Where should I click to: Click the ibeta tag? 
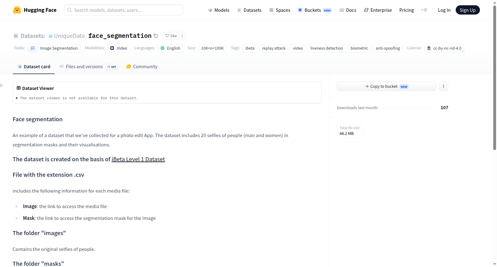coord(250,48)
